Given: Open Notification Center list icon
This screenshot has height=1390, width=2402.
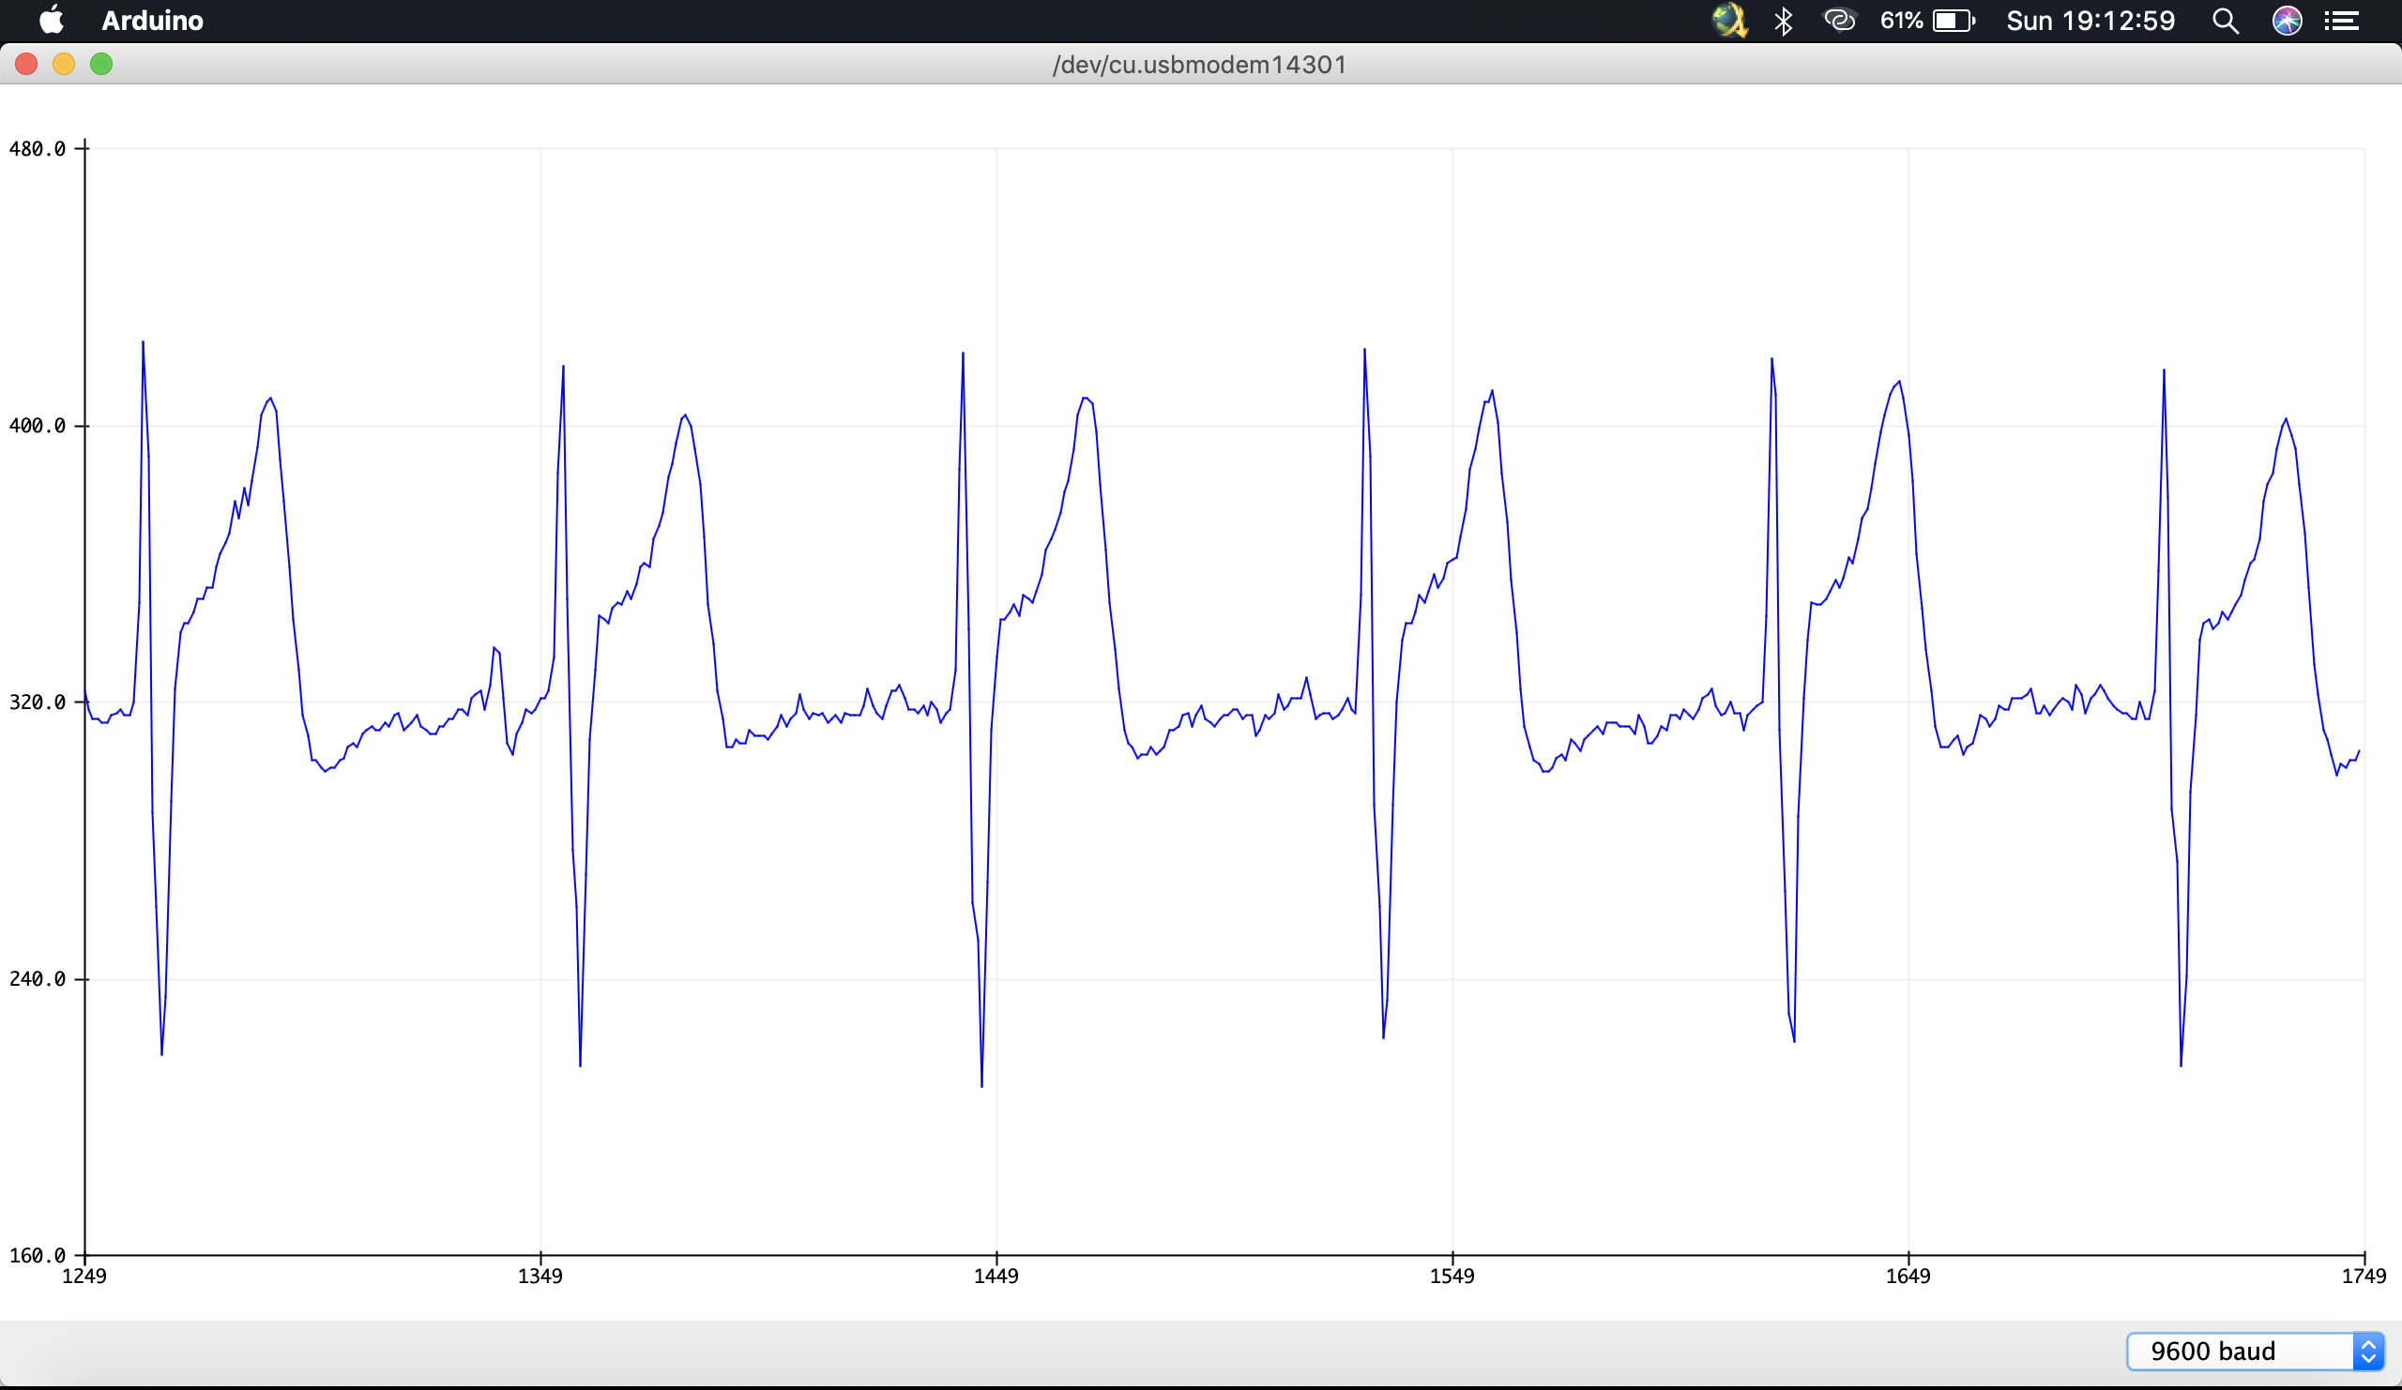Looking at the screenshot, I should 2342,20.
